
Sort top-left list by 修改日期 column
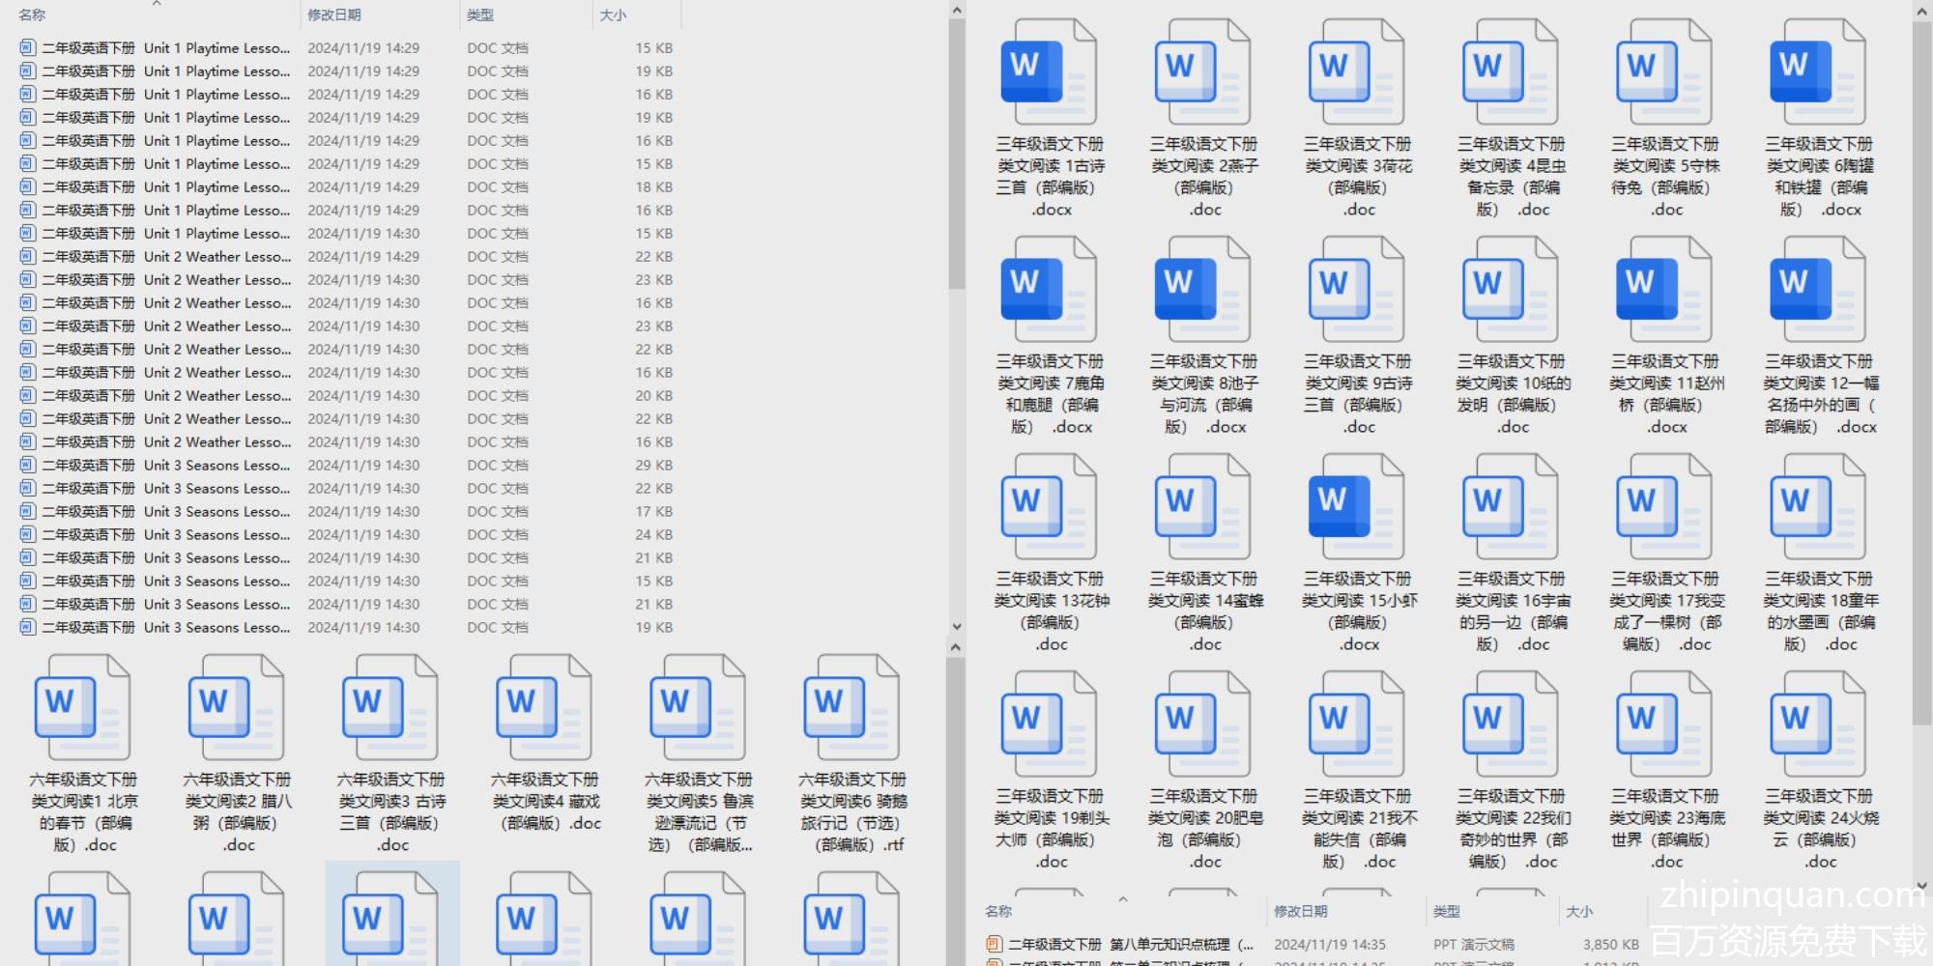pos(334,15)
